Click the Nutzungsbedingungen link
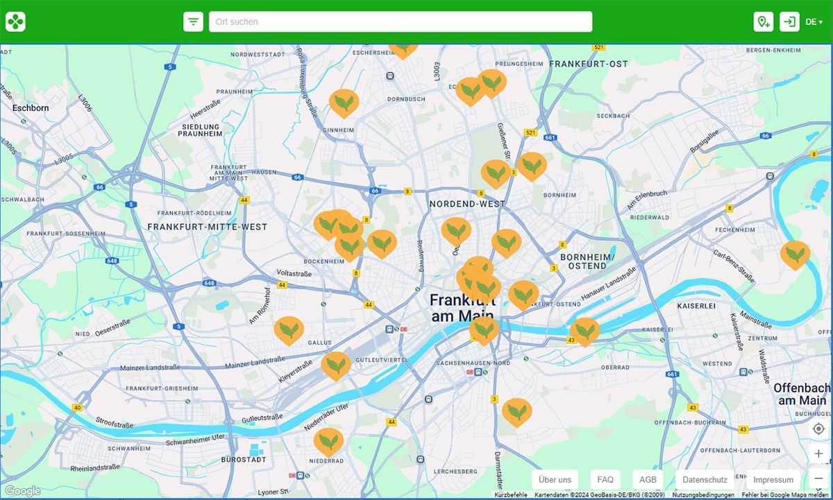Image resolution: width=833 pixels, height=500 pixels. coord(702,495)
